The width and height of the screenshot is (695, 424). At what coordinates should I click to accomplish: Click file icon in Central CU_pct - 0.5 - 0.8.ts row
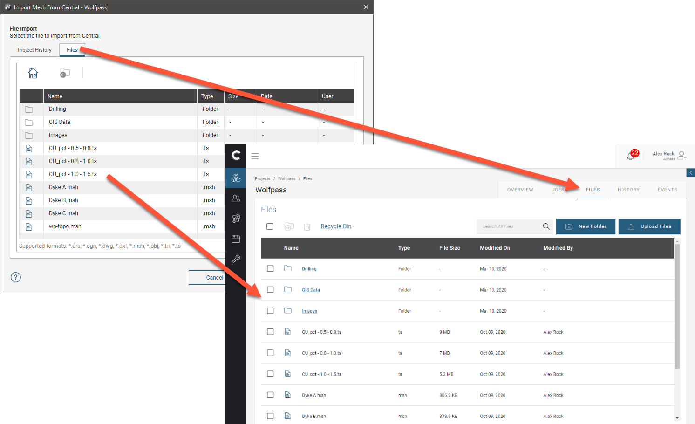click(288, 332)
